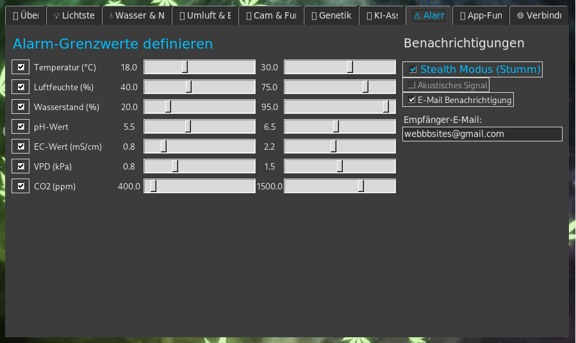Image resolution: width=576 pixels, height=343 pixels.
Task: Click the 'Empfänger-E-Mail:' label
Action: (x=443, y=120)
